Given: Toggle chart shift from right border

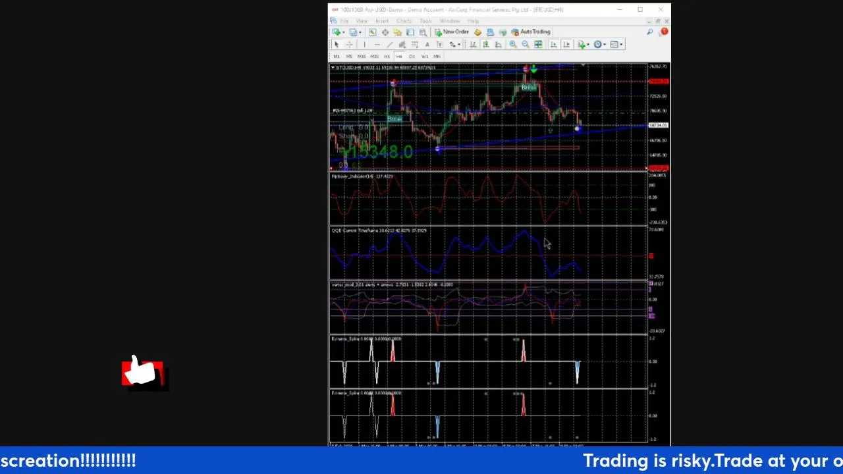Looking at the screenshot, I should (566, 44).
